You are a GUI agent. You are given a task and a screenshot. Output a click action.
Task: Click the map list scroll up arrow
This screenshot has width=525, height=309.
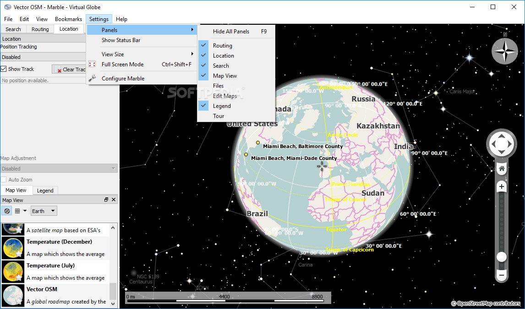click(113, 228)
